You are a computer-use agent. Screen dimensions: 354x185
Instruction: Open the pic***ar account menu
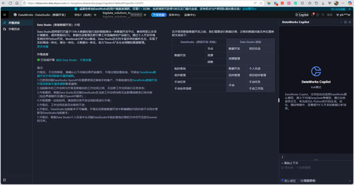pyautogui.click(x=343, y=15)
